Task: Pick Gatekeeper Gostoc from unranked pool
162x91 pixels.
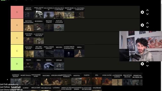Action: (x=117, y=79)
